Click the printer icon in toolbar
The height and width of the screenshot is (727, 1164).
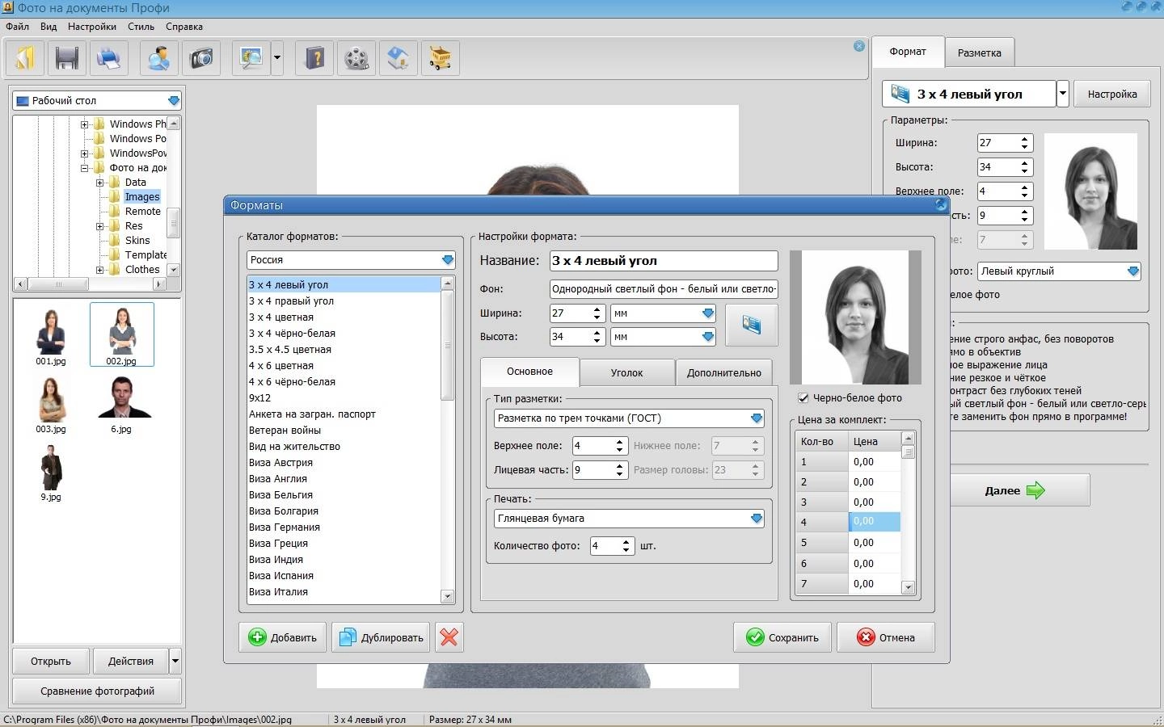[108, 58]
